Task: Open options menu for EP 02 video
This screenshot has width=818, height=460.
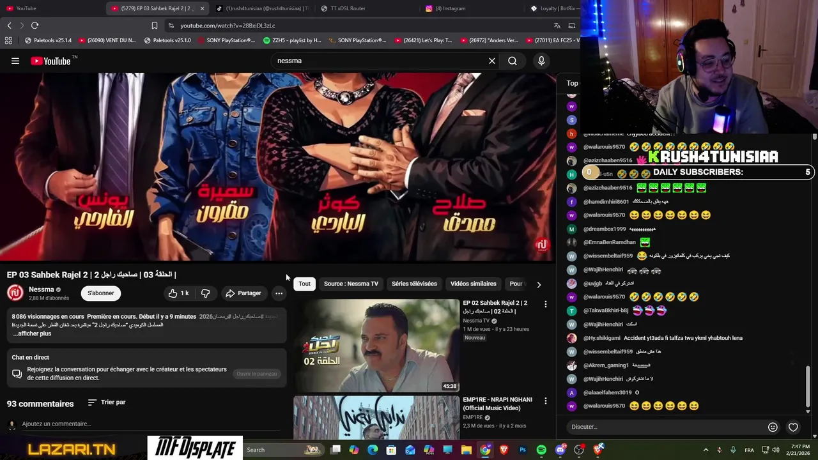Action: click(546, 304)
